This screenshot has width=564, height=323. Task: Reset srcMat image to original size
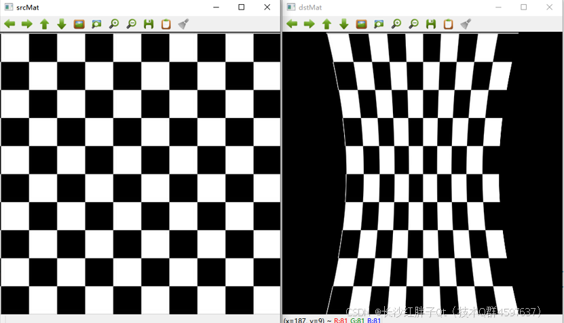[x=79, y=24]
